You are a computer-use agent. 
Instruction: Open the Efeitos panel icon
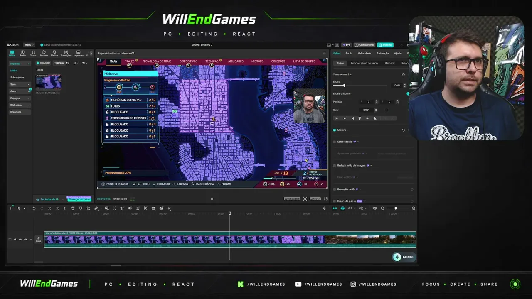[x=54, y=53]
